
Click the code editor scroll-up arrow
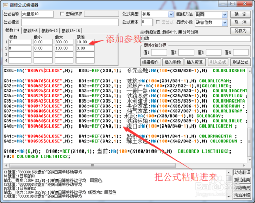pyautogui.click(x=250, y=71)
